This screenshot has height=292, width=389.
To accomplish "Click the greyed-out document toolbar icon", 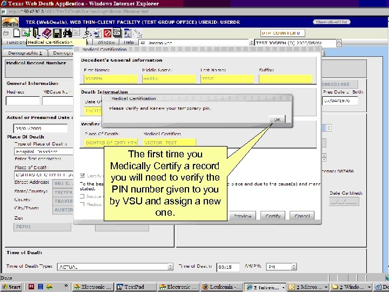I will click(x=77, y=32).
